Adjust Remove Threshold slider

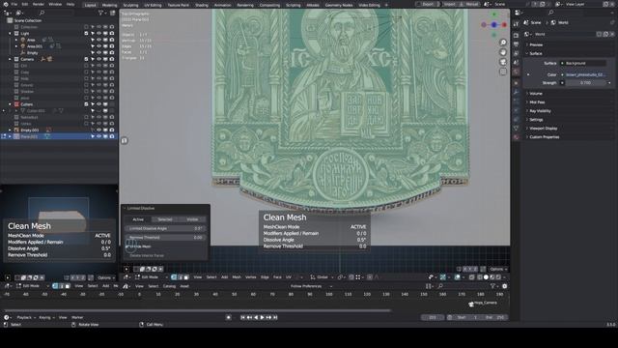pos(165,238)
